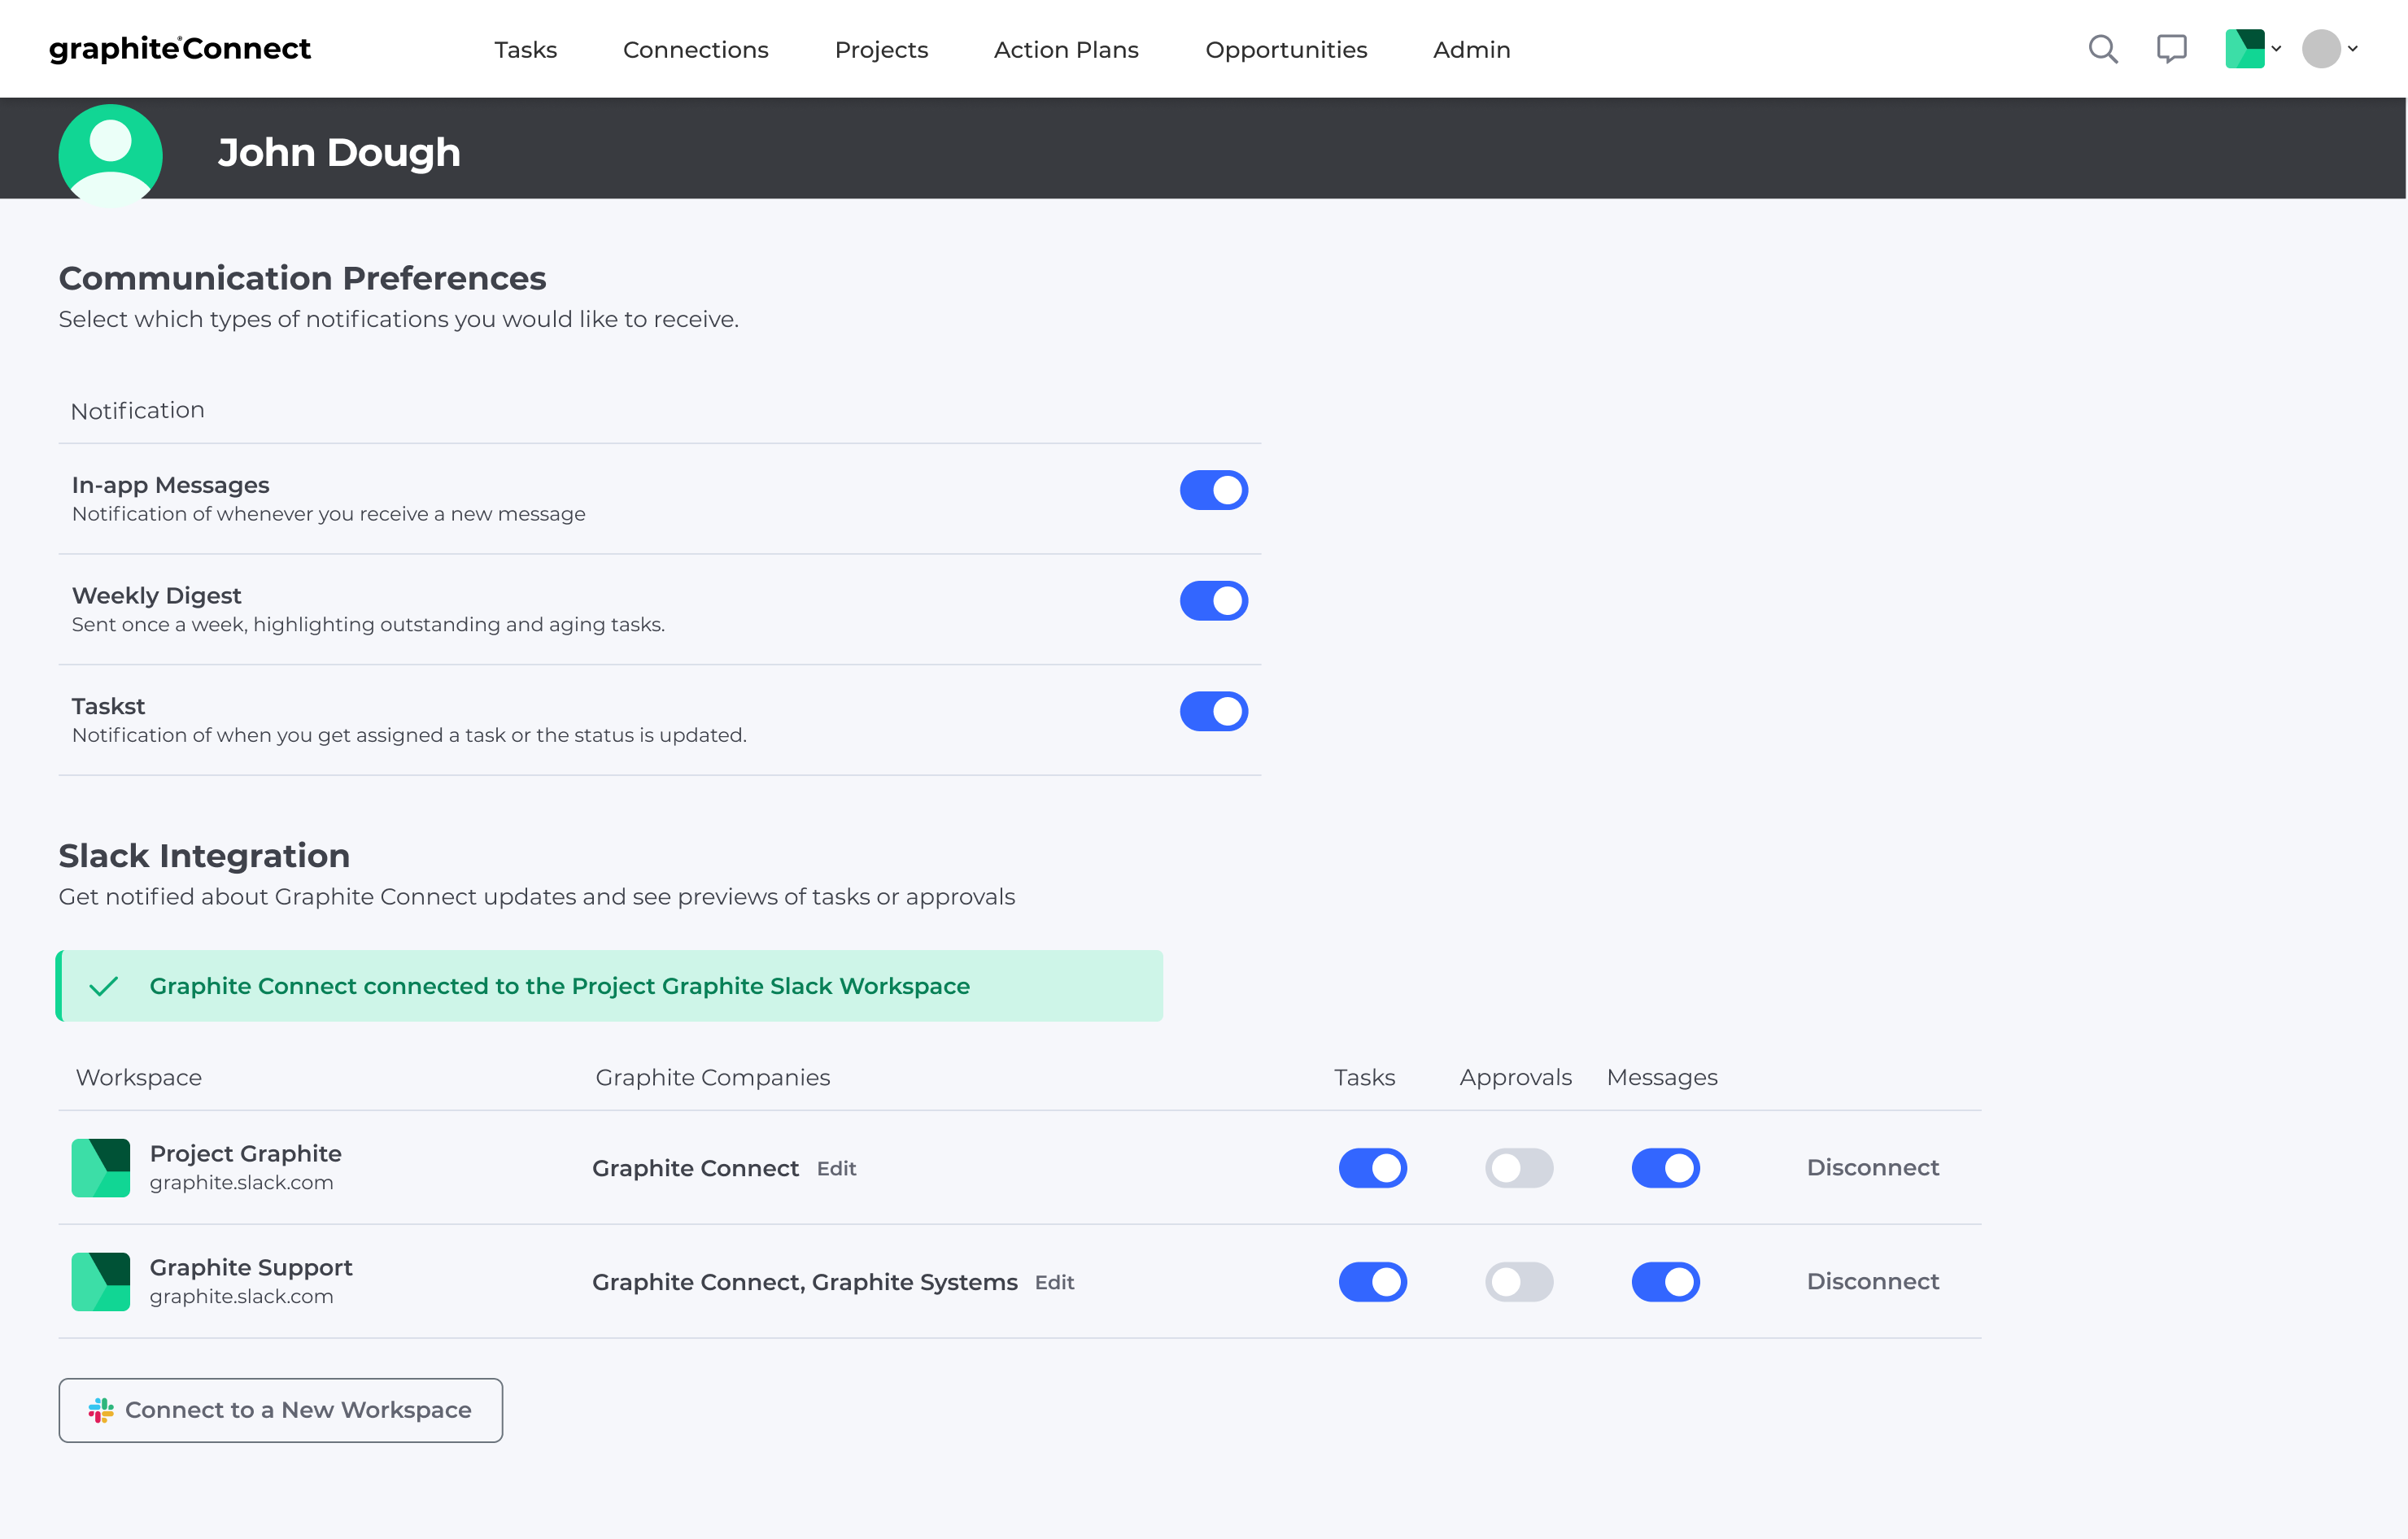This screenshot has height=1539, width=2408.
Task: Toggle Tasks for Project Graphite workspace
Action: (x=1372, y=1167)
